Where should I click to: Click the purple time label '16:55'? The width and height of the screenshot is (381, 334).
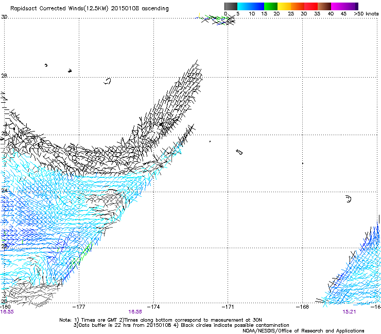[x=7, y=312]
